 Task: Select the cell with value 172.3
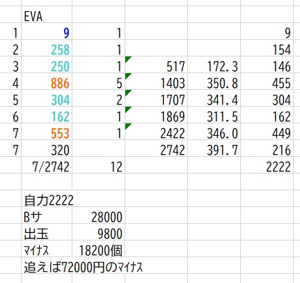coord(214,66)
